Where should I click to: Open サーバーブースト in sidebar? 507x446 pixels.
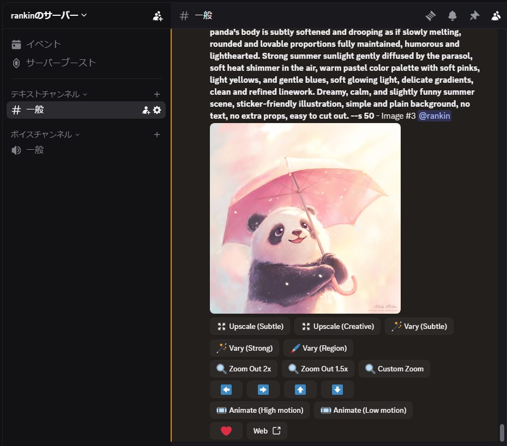[x=61, y=63]
